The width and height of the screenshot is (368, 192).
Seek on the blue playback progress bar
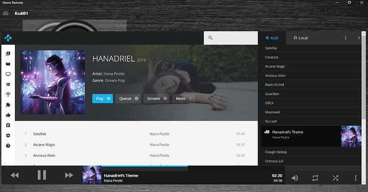145,166
